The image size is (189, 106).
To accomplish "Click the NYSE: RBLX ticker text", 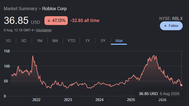I will pyautogui.click(x=171, y=19).
